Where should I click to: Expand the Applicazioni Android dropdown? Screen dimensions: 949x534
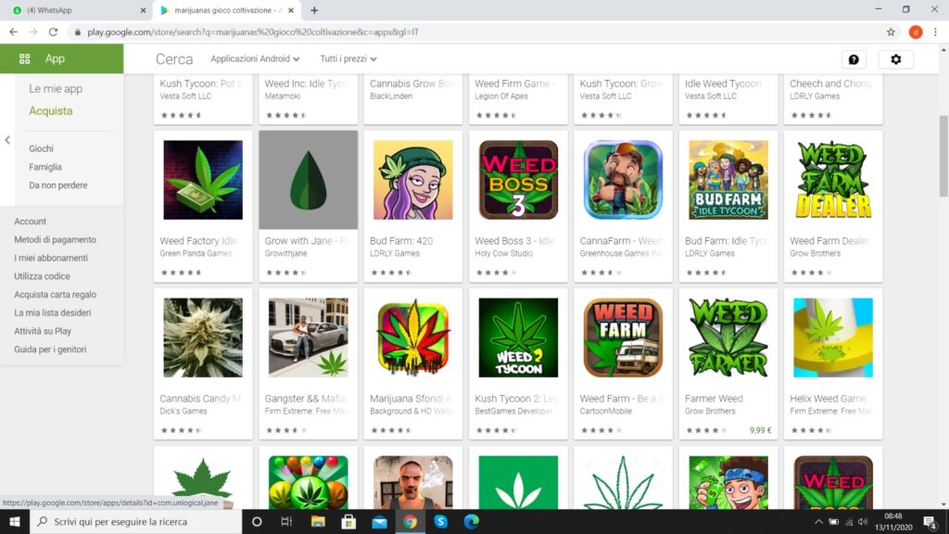click(x=255, y=58)
